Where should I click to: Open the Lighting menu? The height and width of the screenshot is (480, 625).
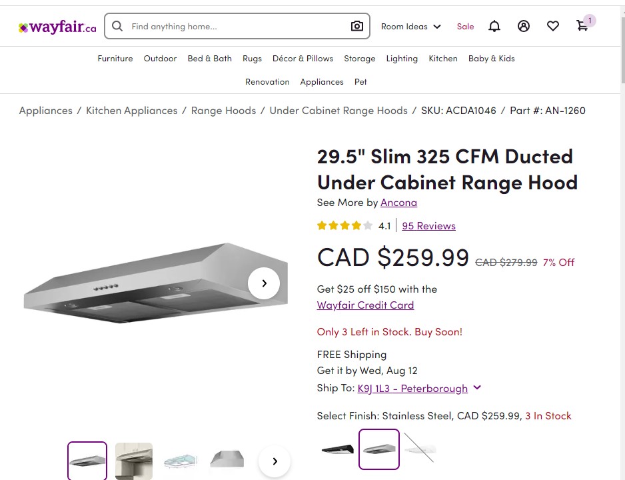pos(402,59)
